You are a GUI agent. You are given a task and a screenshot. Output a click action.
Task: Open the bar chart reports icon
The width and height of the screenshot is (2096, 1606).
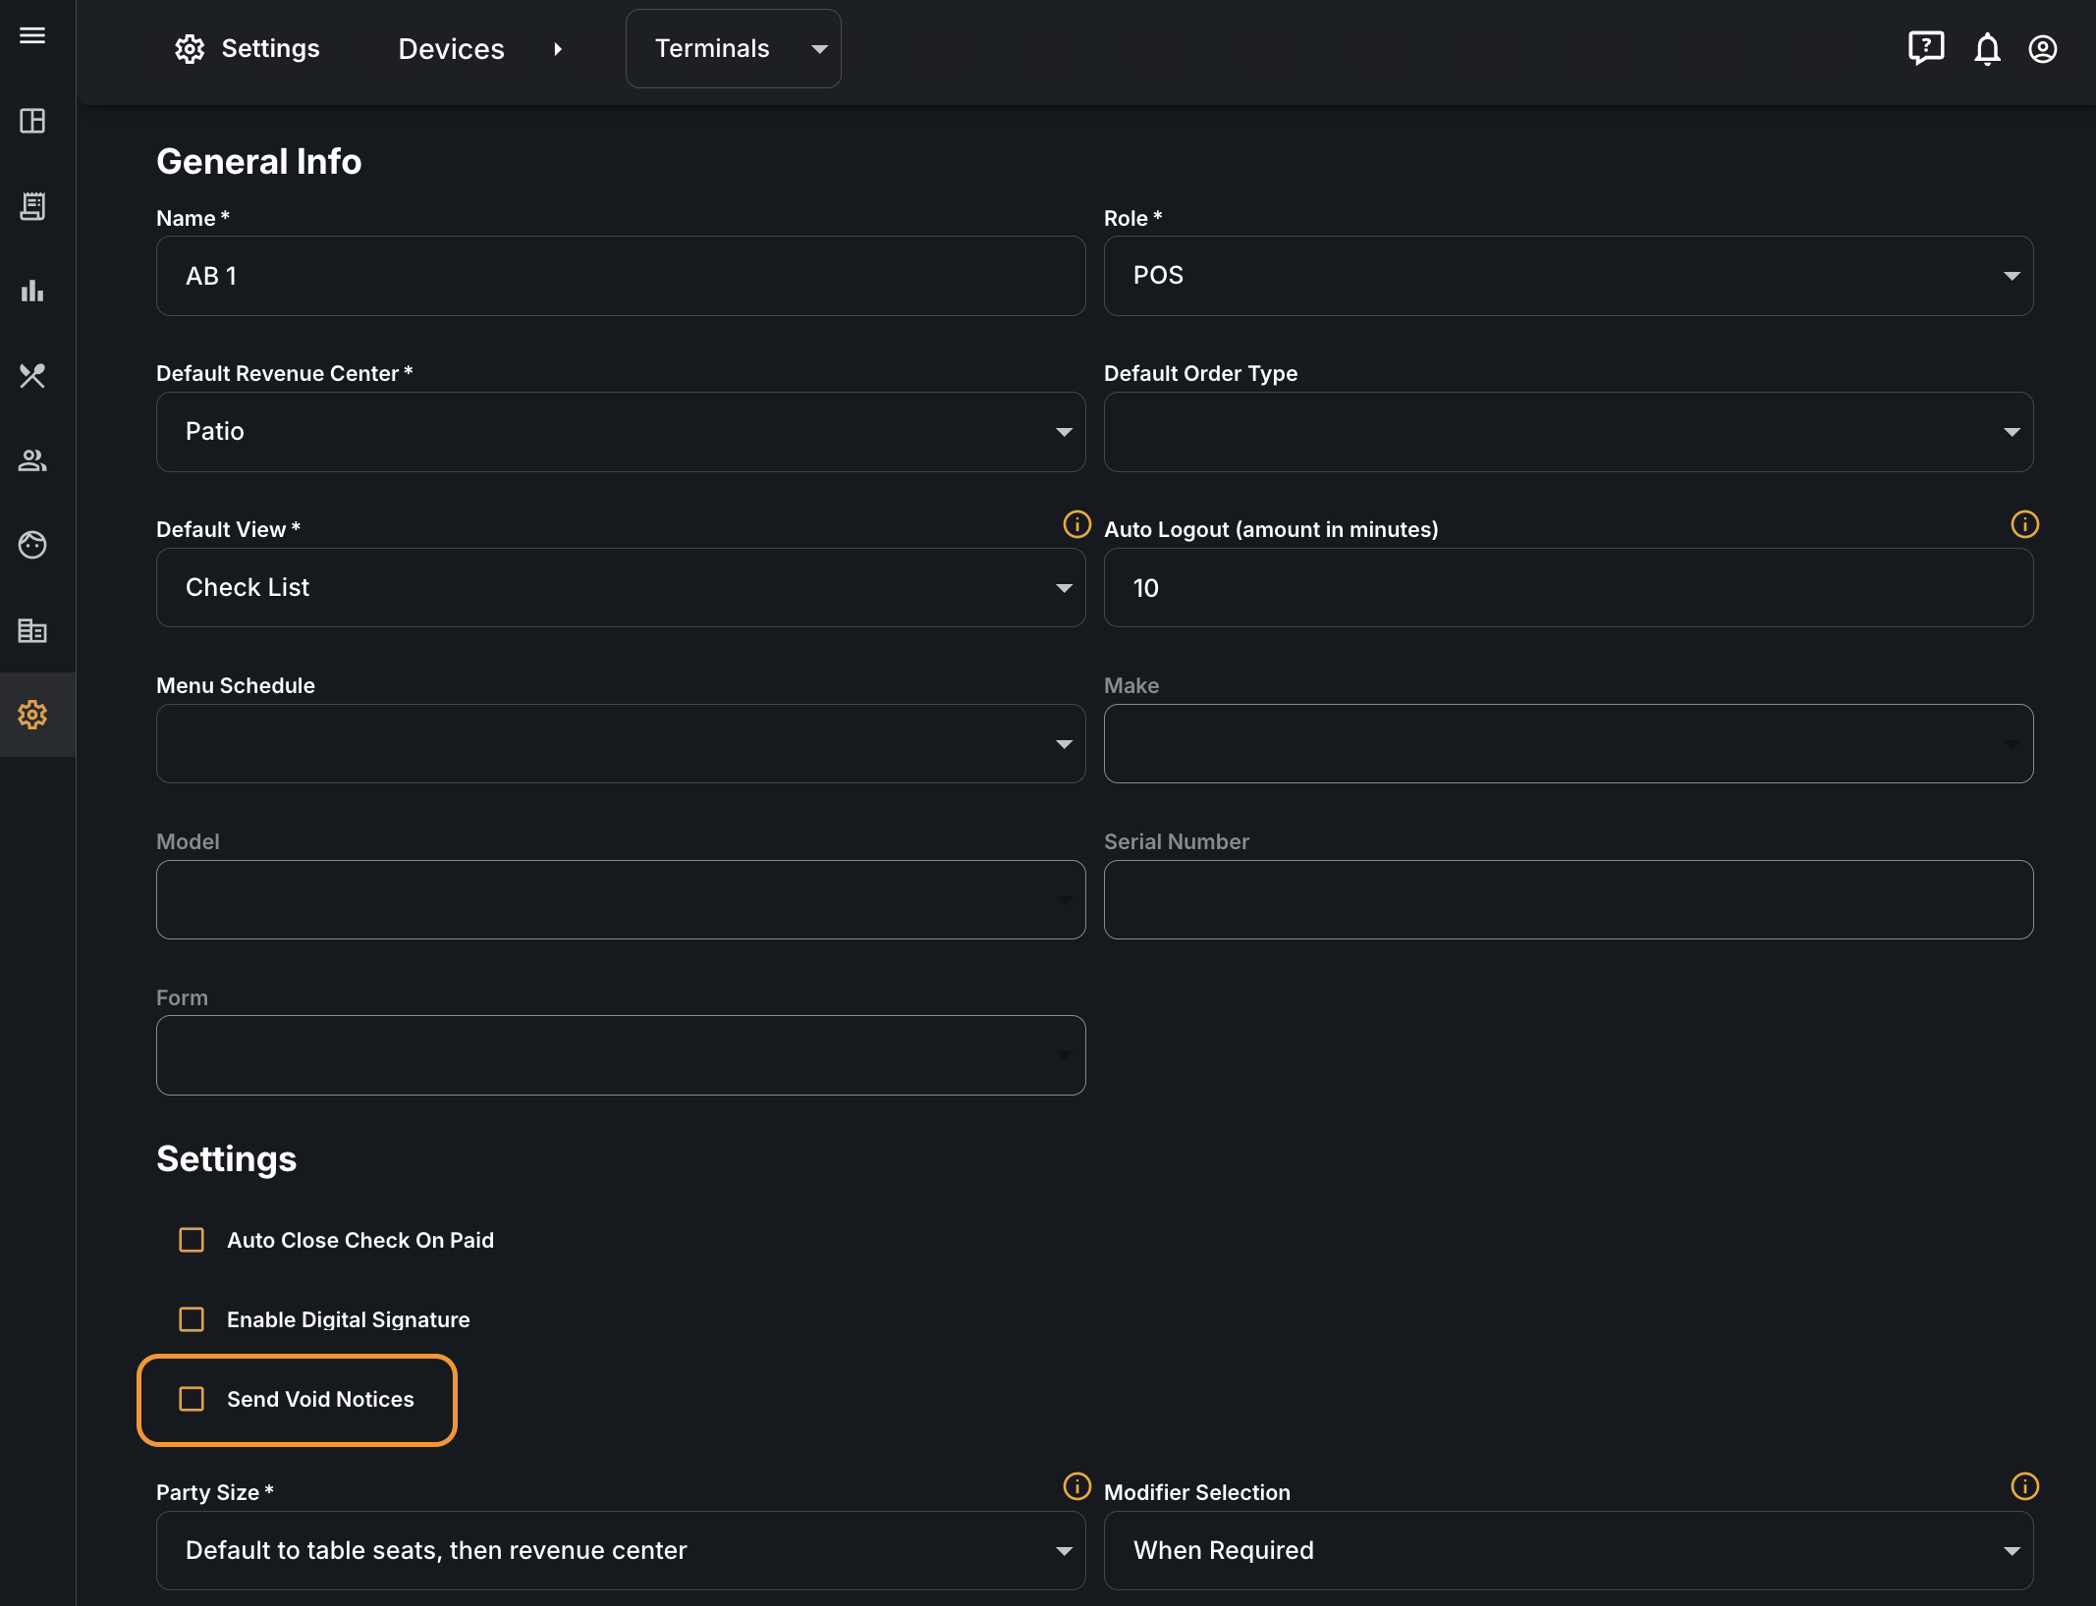[x=32, y=291]
